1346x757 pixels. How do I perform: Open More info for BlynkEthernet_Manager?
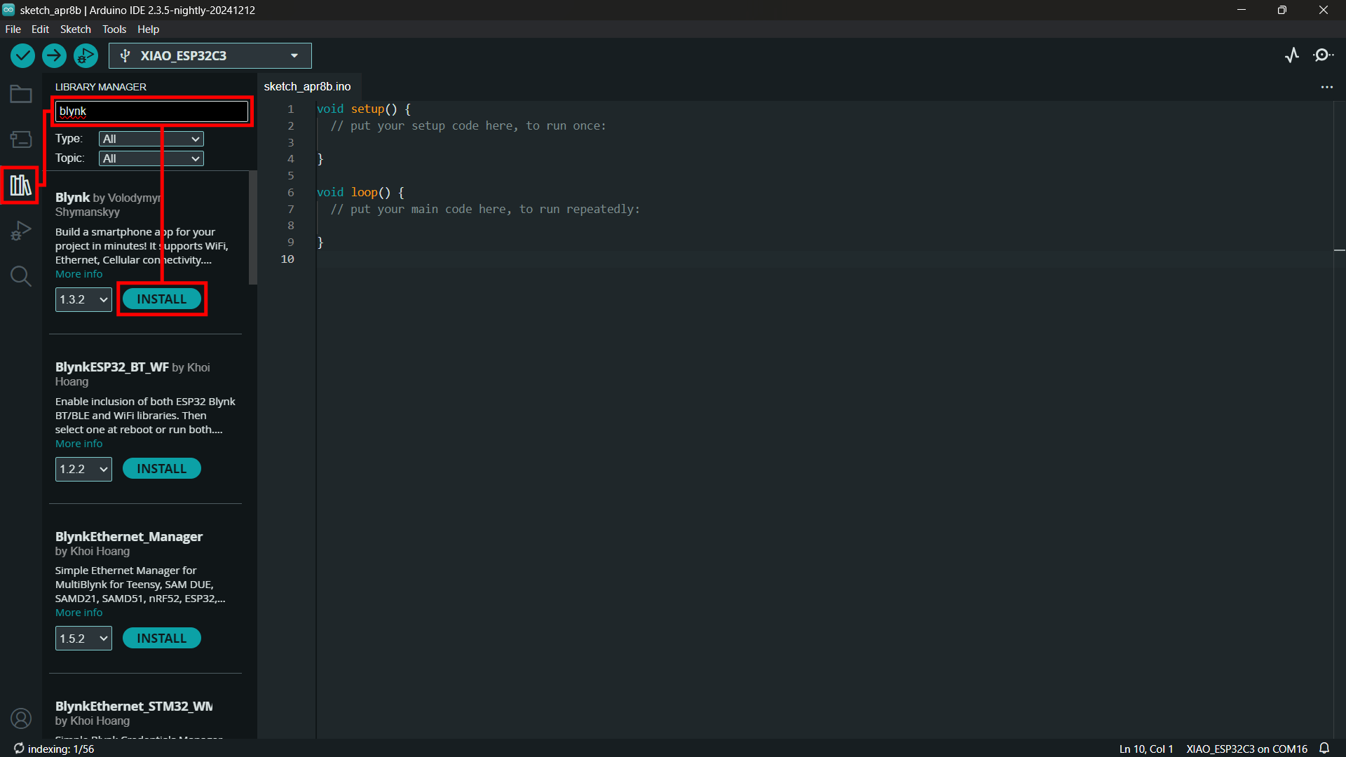pyautogui.click(x=79, y=613)
